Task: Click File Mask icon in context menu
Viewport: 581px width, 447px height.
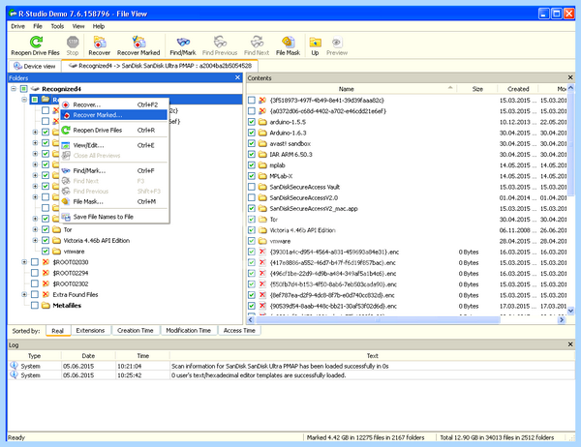Action: tap(66, 201)
